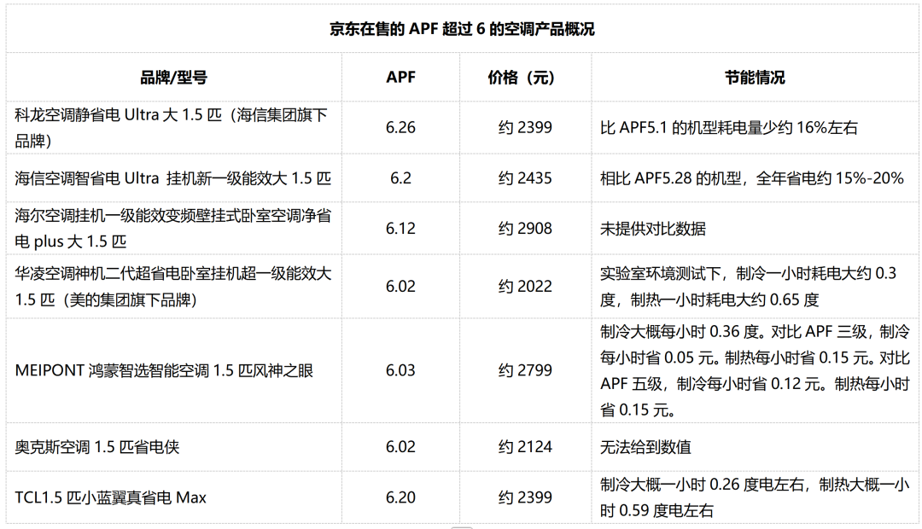
Task: Select the 华凌空调神机二代 product cell
Action: coord(173,287)
